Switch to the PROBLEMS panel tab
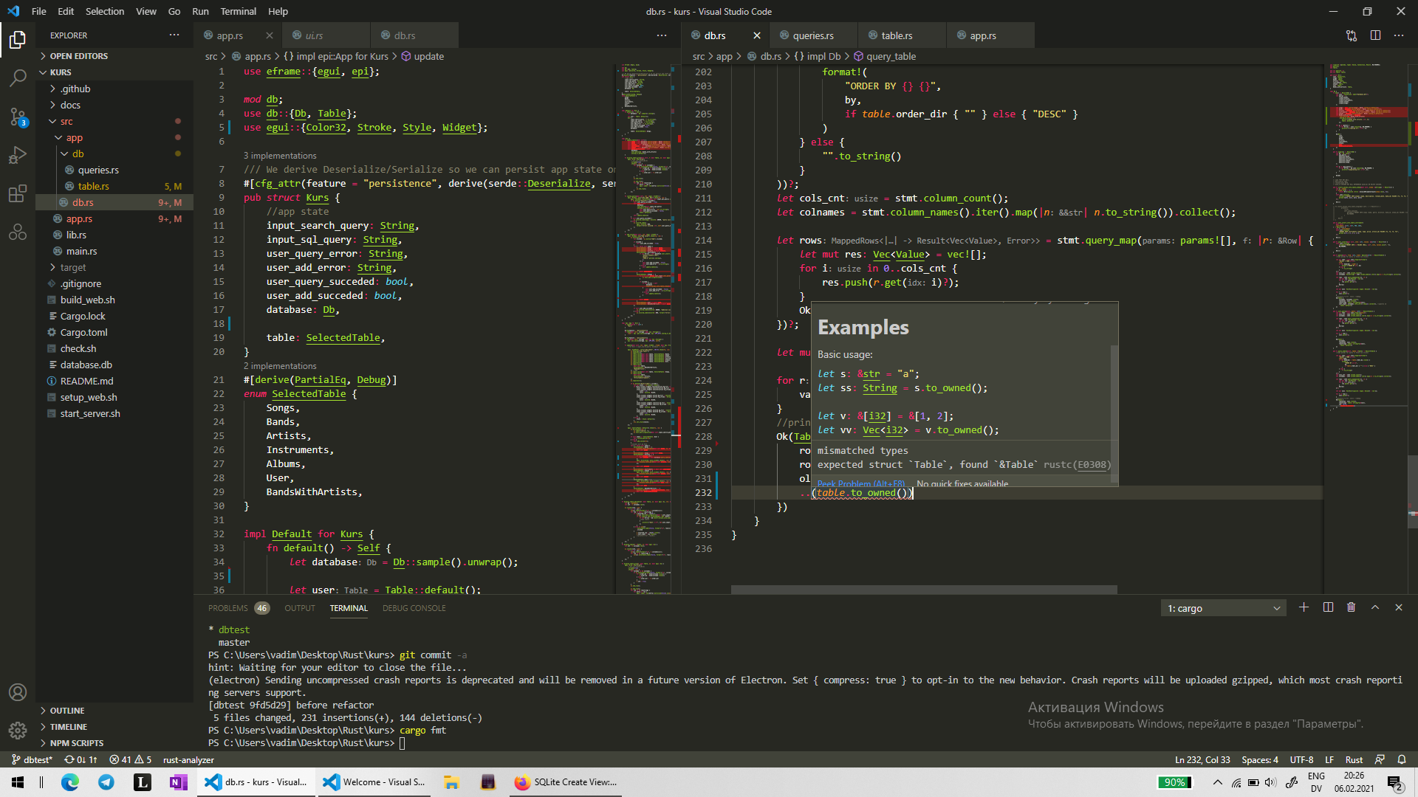1418x797 pixels. tap(227, 608)
